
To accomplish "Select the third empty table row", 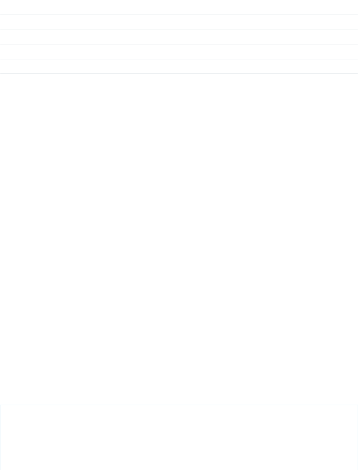I will [179, 37].
